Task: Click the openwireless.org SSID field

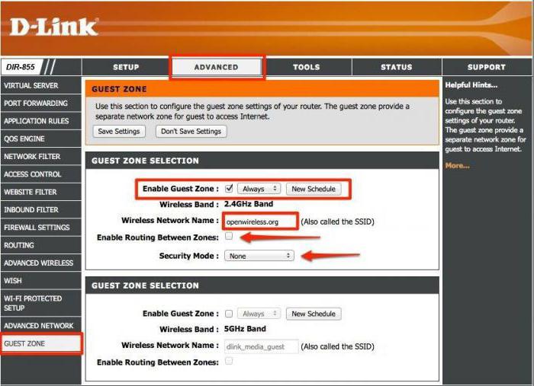Action: pos(260,222)
